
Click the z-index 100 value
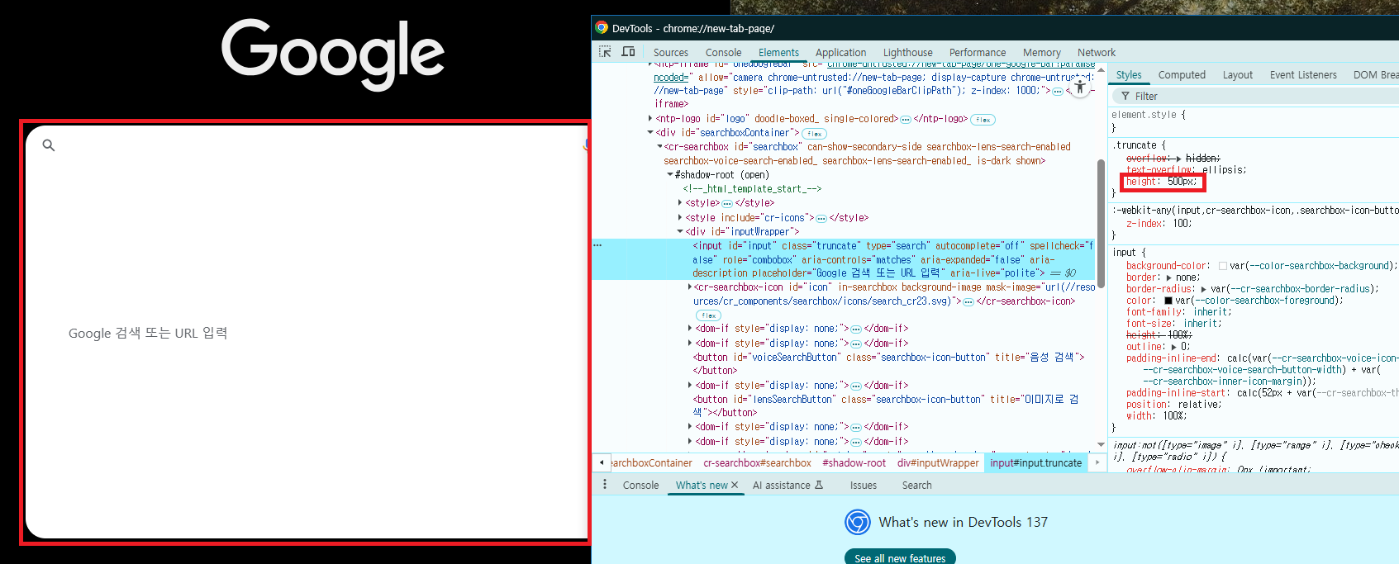[x=1182, y=224]
